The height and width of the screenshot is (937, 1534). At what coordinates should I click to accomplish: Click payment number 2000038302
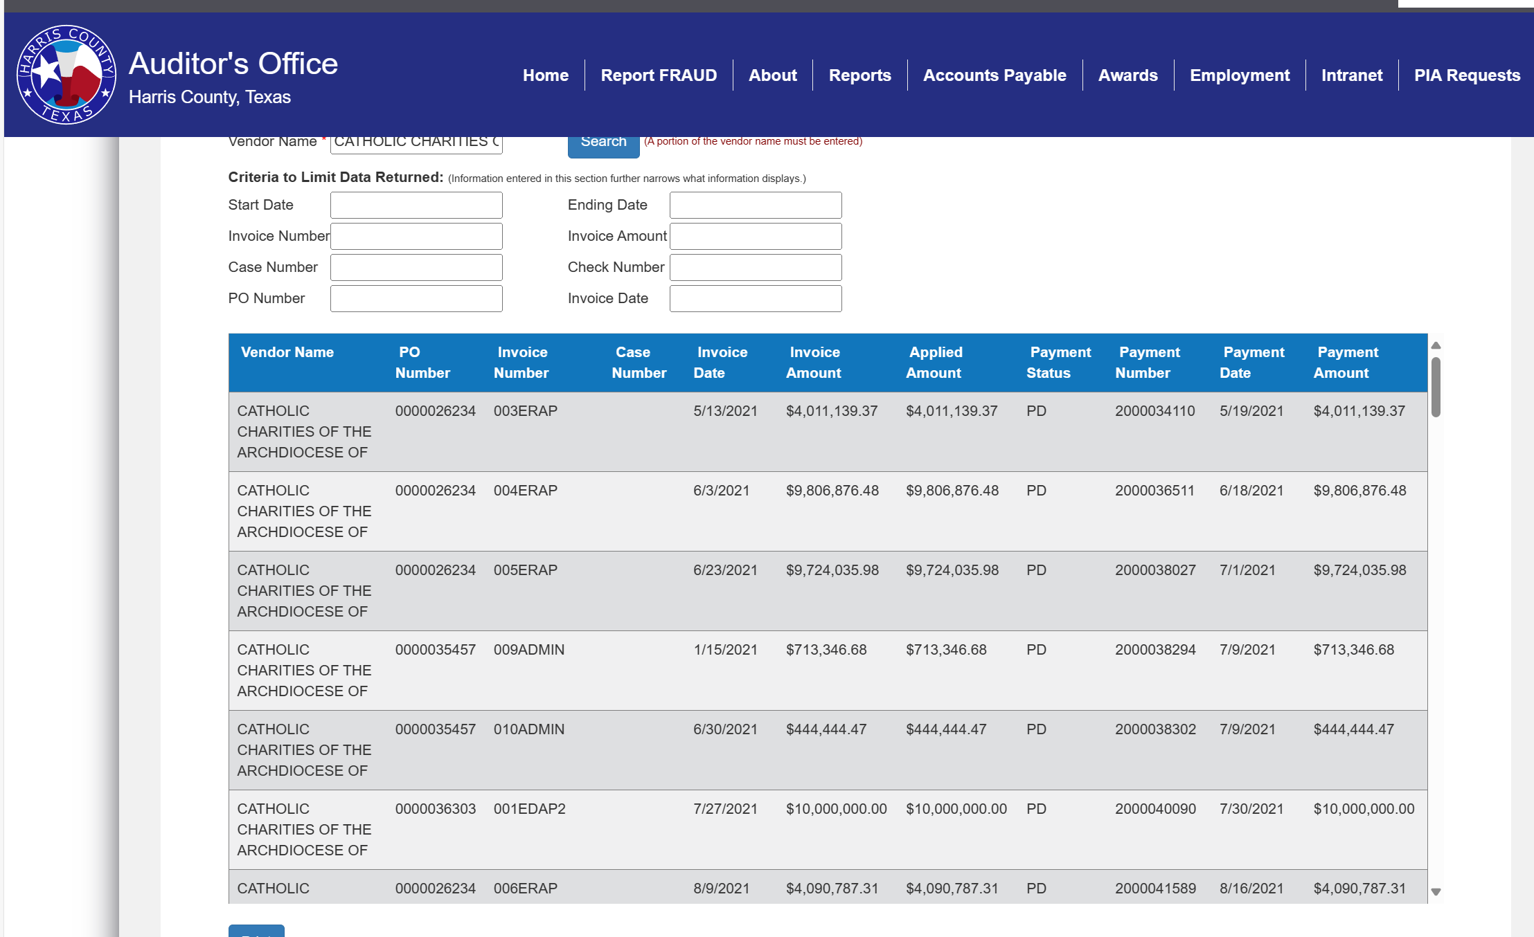[1155, 729]
